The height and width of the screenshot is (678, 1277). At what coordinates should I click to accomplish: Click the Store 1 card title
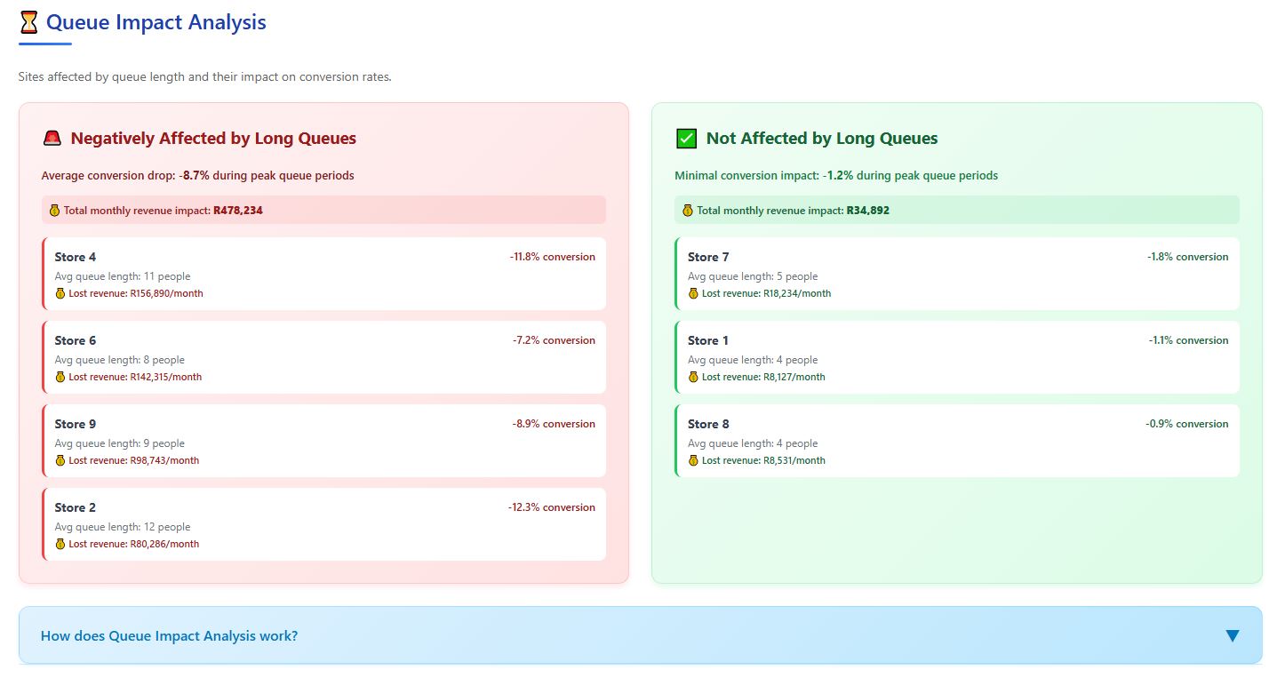(x=707, y=340)
